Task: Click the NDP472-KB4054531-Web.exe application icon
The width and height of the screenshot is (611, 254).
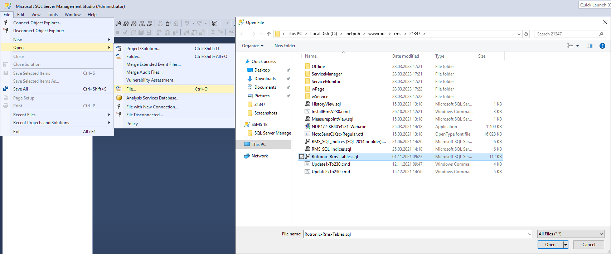Action: pos(307,126)
